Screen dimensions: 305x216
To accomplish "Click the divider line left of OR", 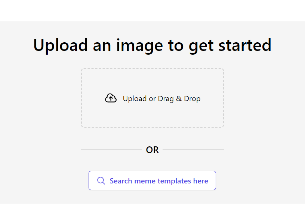I will (111, 149).
